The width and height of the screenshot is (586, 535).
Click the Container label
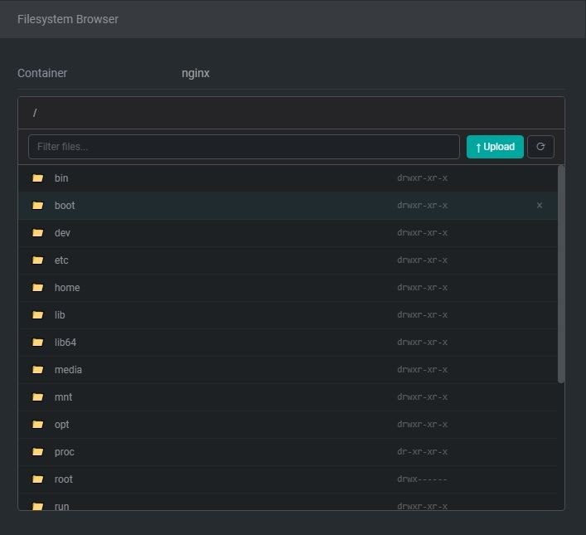click(x=42, y=73)
